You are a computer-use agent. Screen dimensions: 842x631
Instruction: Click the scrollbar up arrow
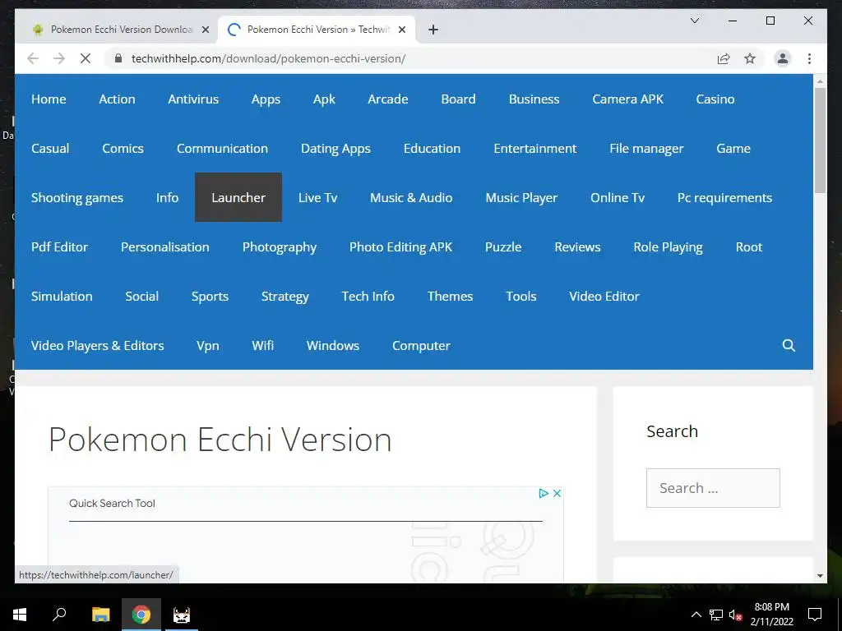pos(820,81)
